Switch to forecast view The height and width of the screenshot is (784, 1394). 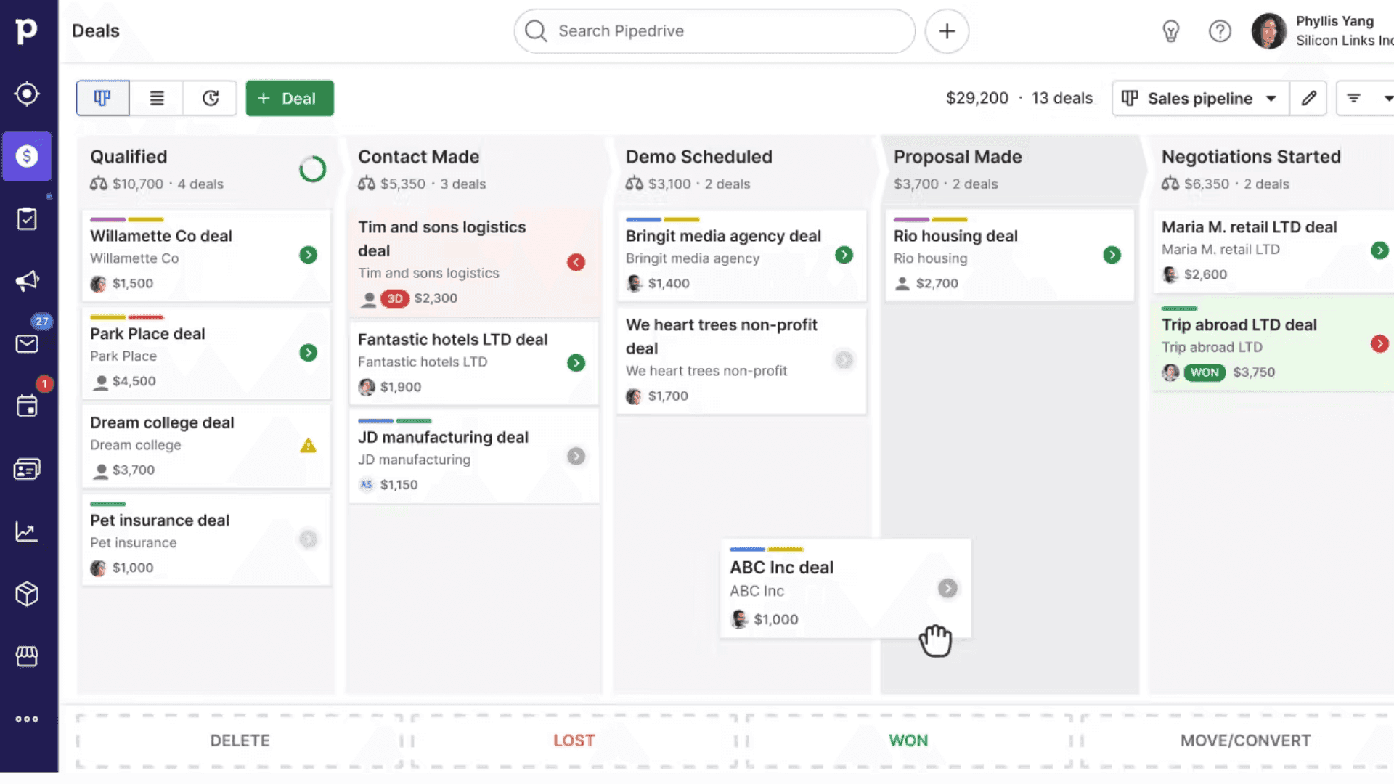[211, 98]
